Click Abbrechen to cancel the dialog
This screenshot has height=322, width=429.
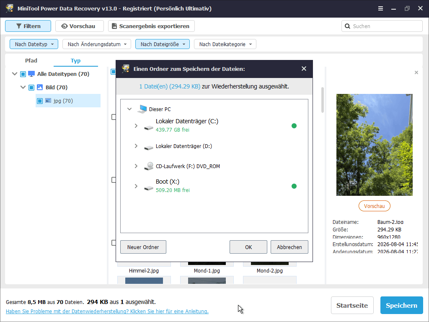click(289, 247)
